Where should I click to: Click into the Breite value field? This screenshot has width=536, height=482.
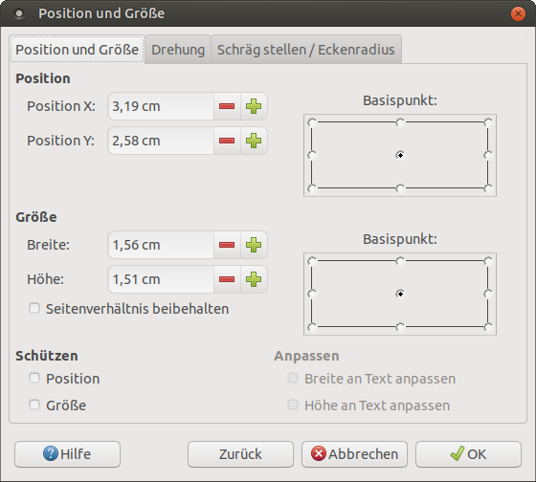[x=161, y=245]
